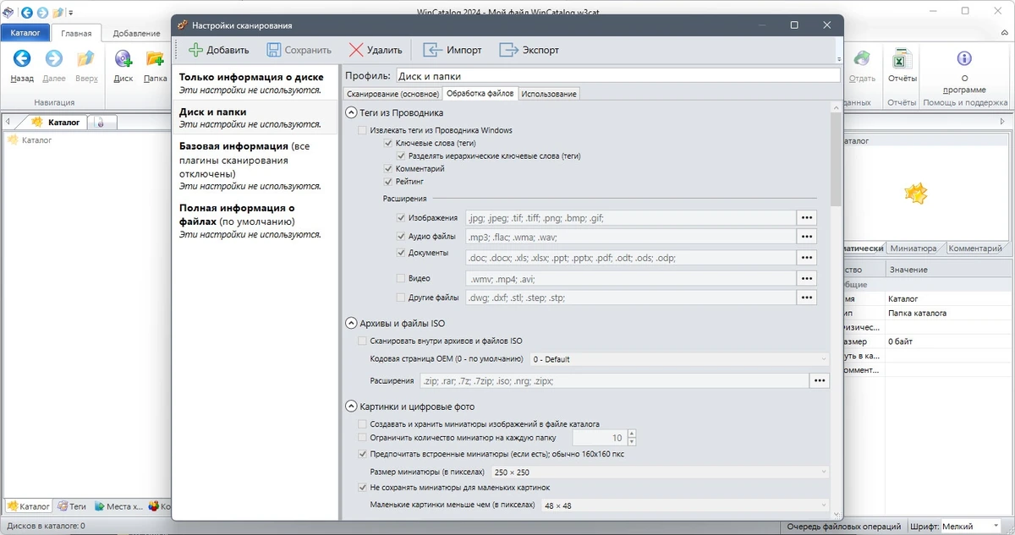Open the Добавление ribbon tab

pos(136,34)
